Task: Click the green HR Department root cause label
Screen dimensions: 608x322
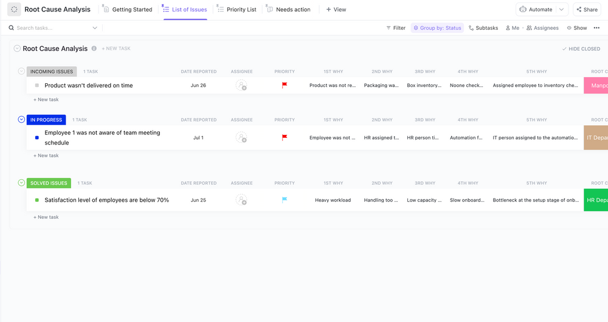Action: [x=596, y=200]
